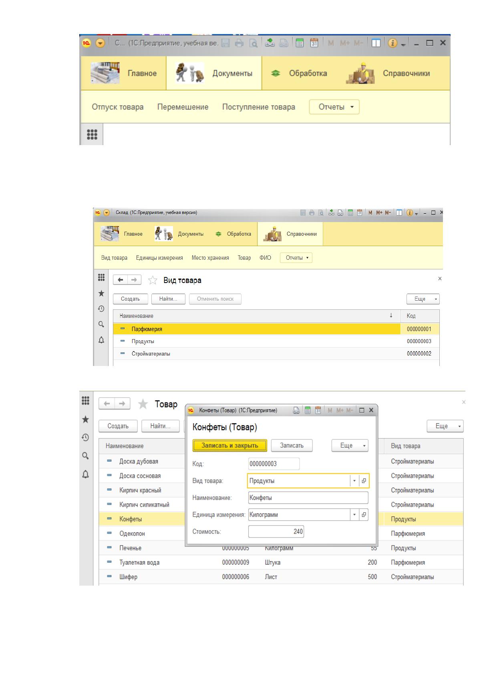Expand Вид товара dropdown in Конфеты form
477x675 pixels.
354,481
